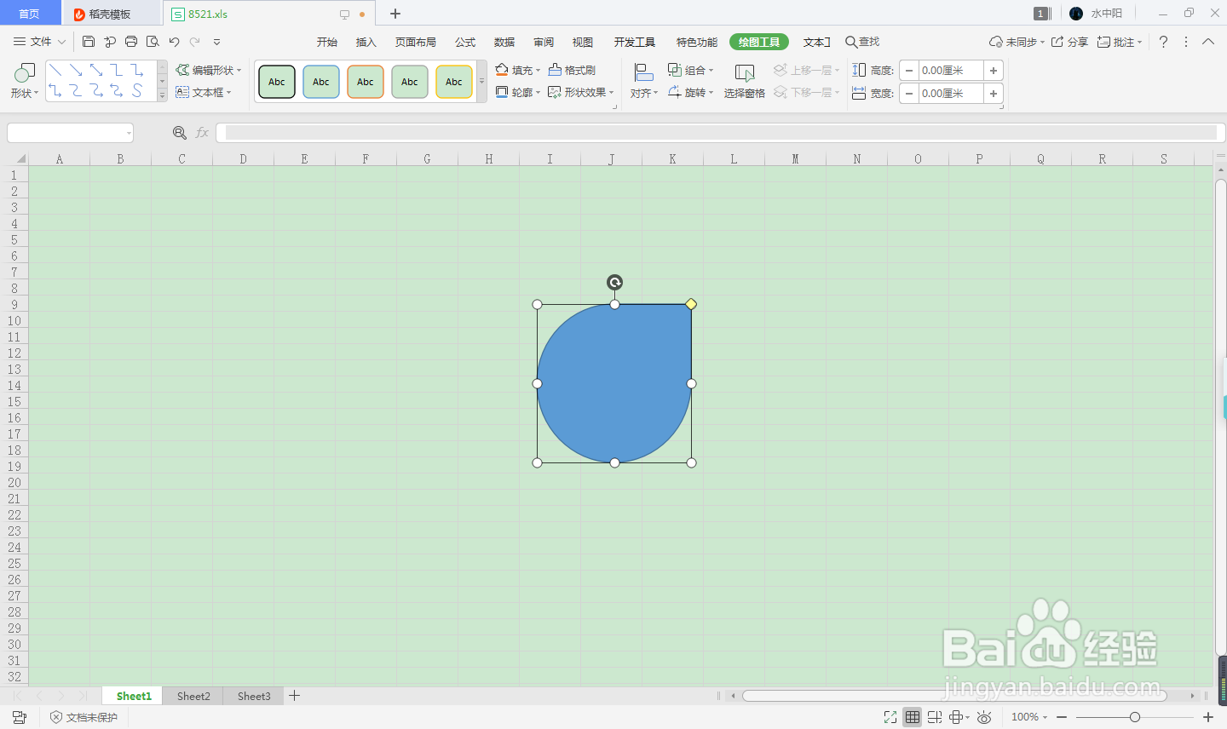This screenshot has height=729, width=1227.
Task: Expand the shape styles gallery
Action: click(x=481, y=82)
